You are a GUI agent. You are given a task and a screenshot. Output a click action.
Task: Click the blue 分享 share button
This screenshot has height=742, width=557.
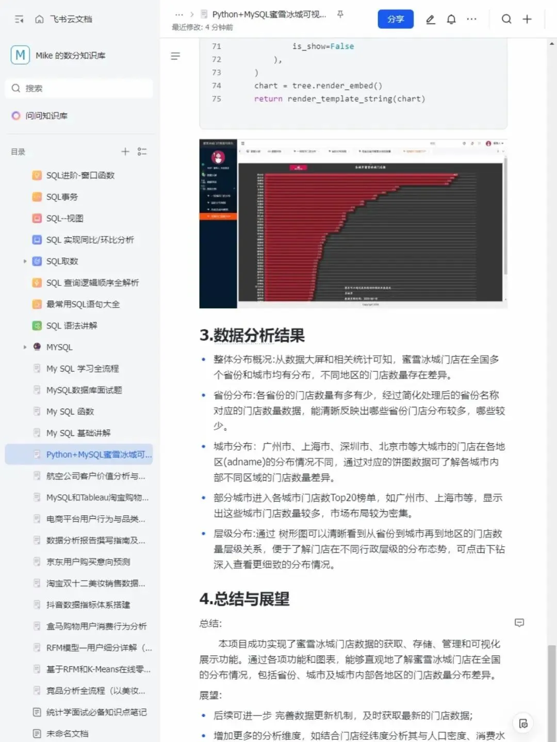(x=396, y=19)
